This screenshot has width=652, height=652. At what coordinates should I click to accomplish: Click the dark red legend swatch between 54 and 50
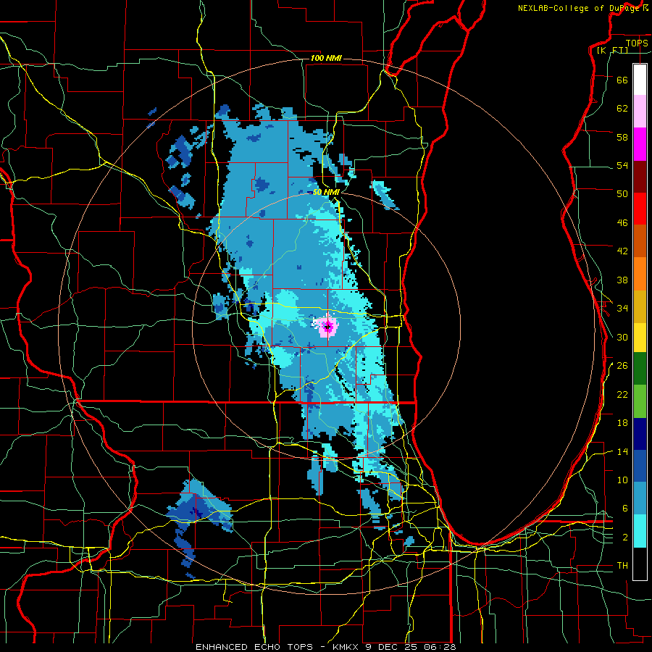pos(640,177)
